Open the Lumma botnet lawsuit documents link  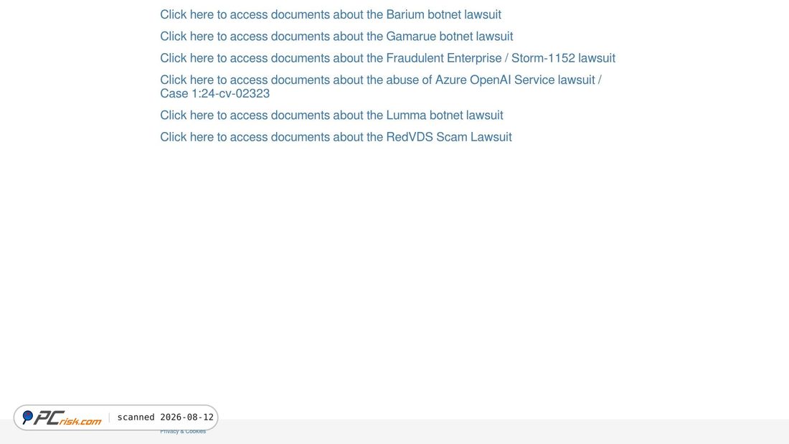coord(331,115)
